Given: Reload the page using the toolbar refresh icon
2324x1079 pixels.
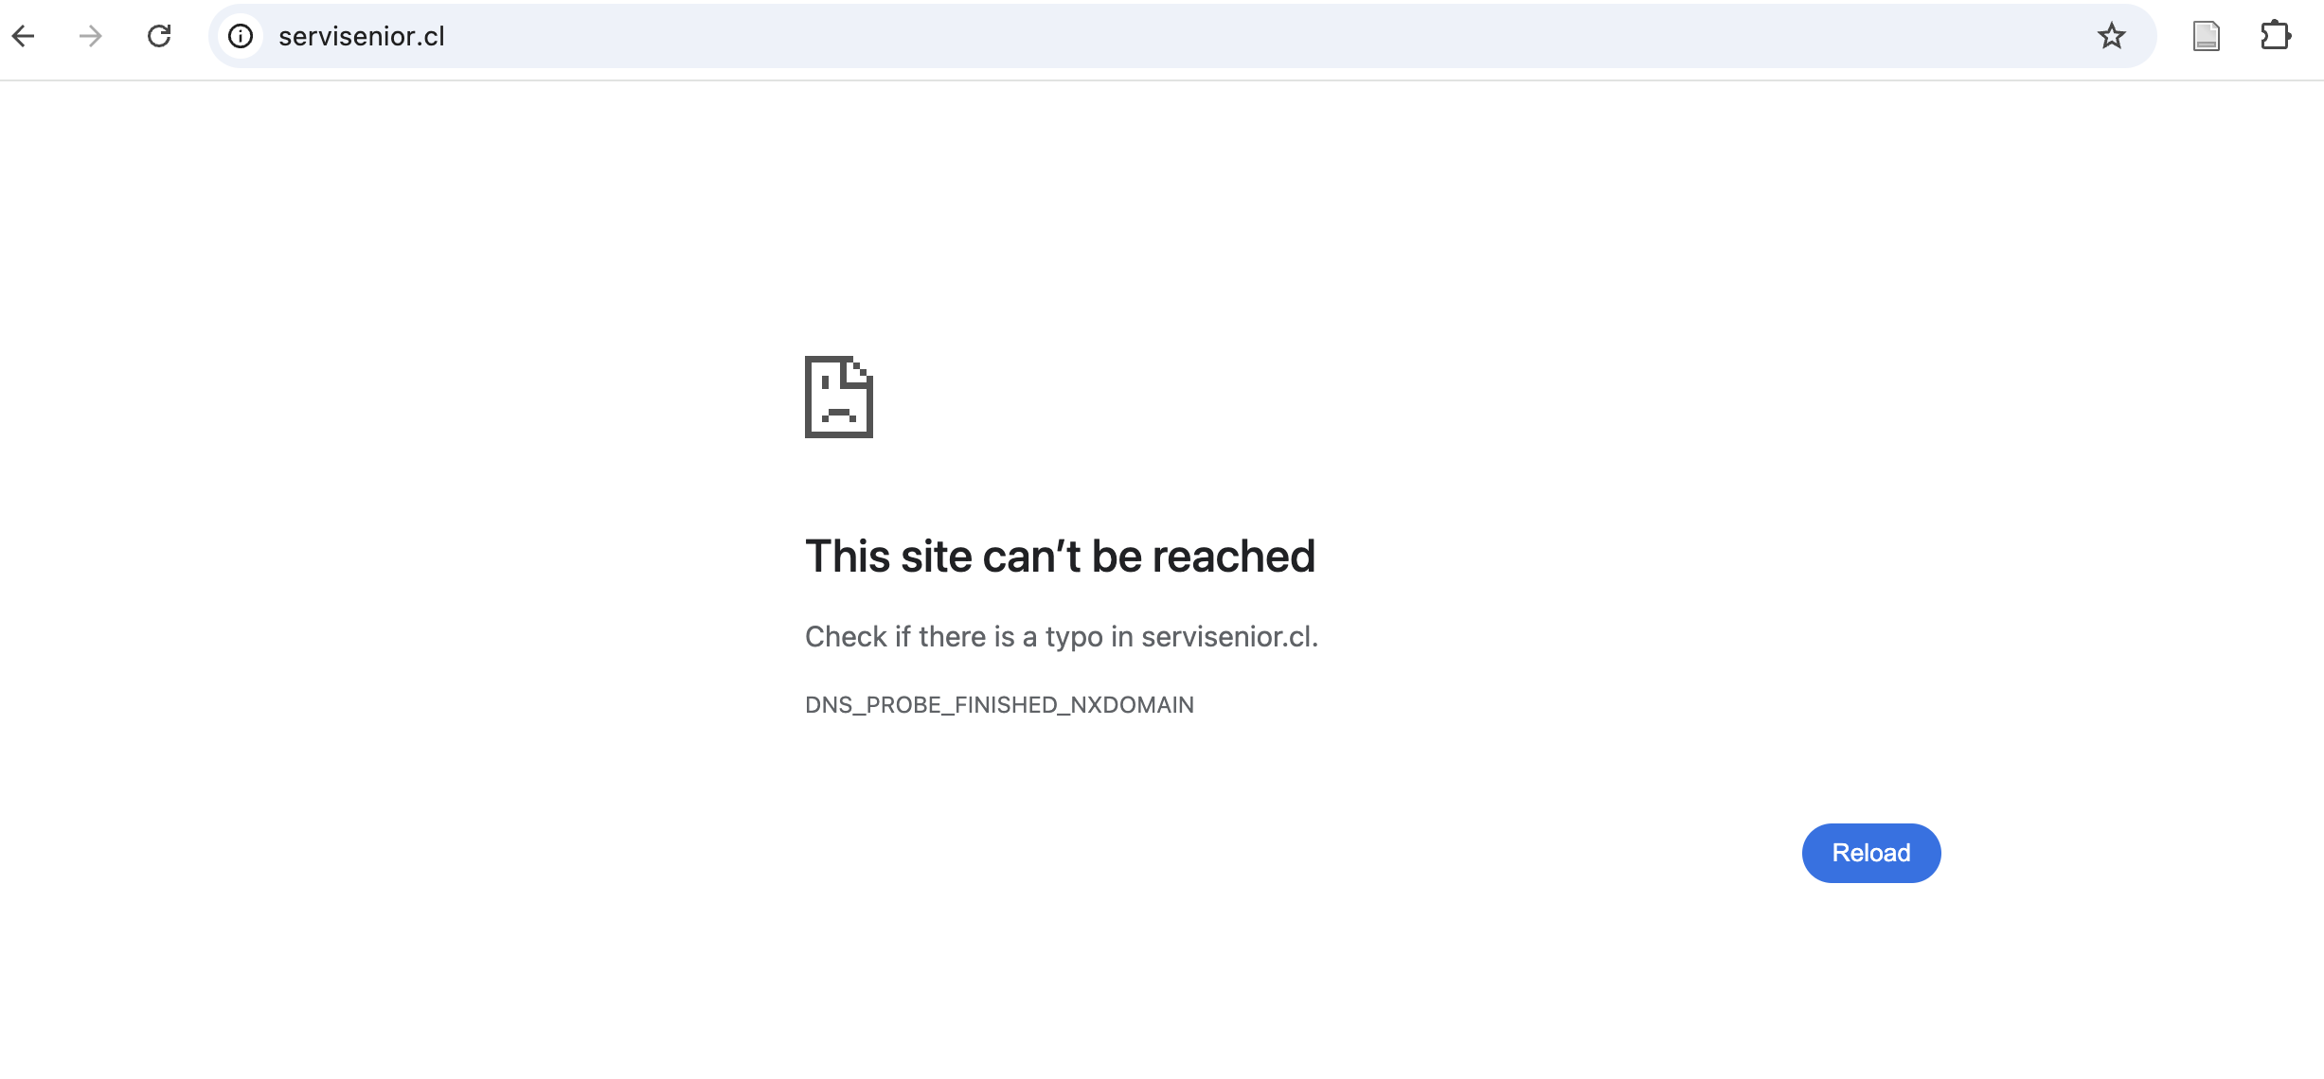Looking at the screenshot, I should pyautogui.click(x=159, y=36).
